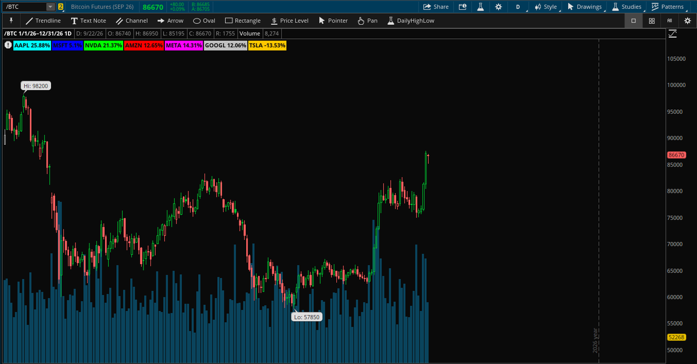The height and width of the screenshot is (364, 697).
Task: Click the ask A: 86705 value
Action: point(200,9)
